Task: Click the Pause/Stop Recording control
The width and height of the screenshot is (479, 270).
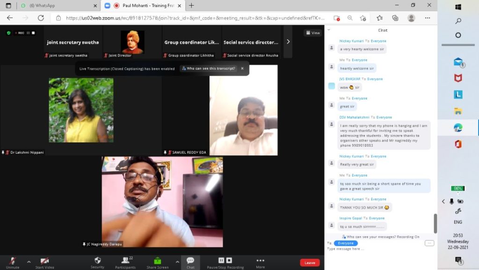Action: pyautogui.click(x=225, y=262)
